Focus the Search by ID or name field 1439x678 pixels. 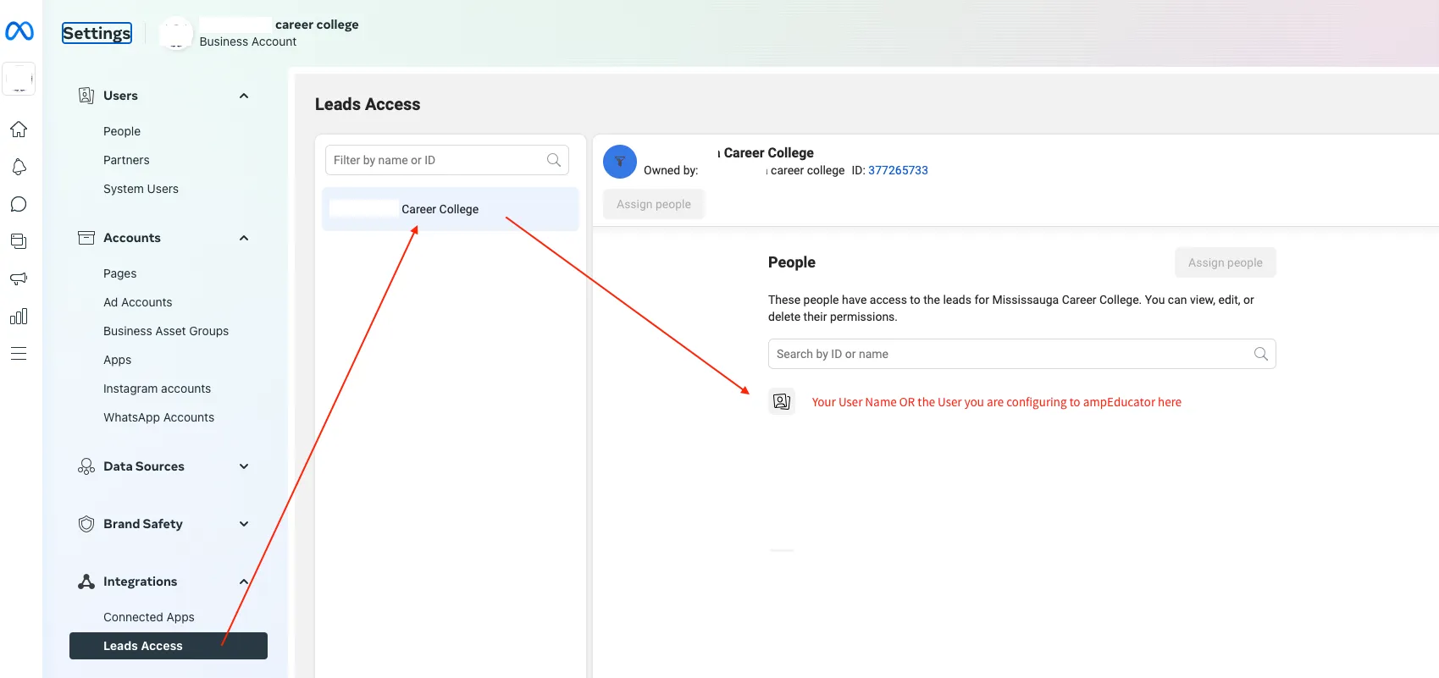1022,354
